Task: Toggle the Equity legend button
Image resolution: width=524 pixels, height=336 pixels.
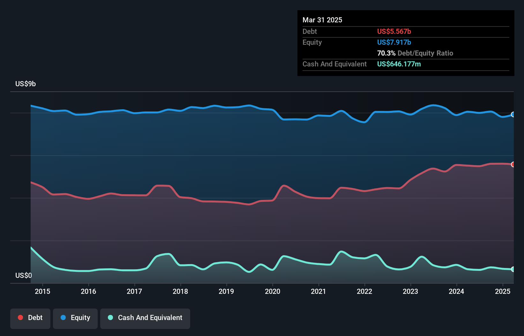Action: pos(75,318)
